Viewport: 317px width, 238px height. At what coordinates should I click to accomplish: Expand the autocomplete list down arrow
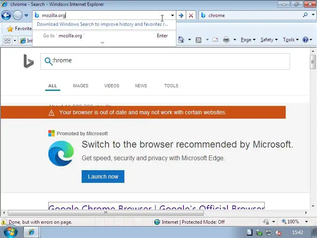pos(103,43)
